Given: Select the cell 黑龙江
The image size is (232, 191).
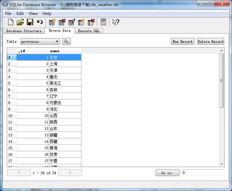Looking at the screenshot, I should click(65, 83).
